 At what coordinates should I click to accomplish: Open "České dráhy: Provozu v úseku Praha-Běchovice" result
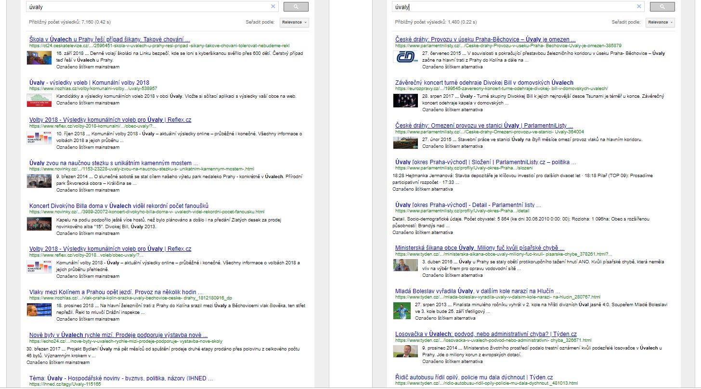click(x=485, y=39)
